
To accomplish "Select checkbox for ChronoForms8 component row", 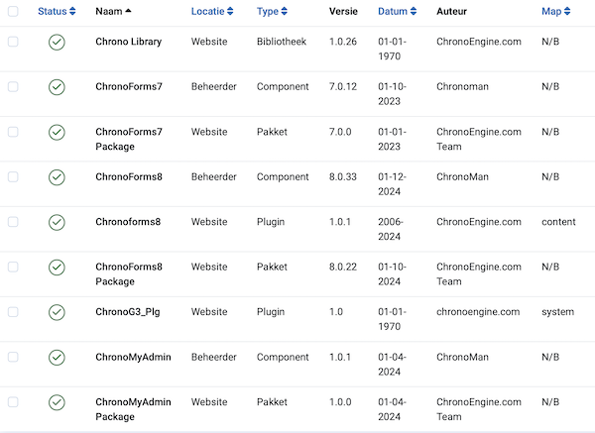I will click(13, 176).
